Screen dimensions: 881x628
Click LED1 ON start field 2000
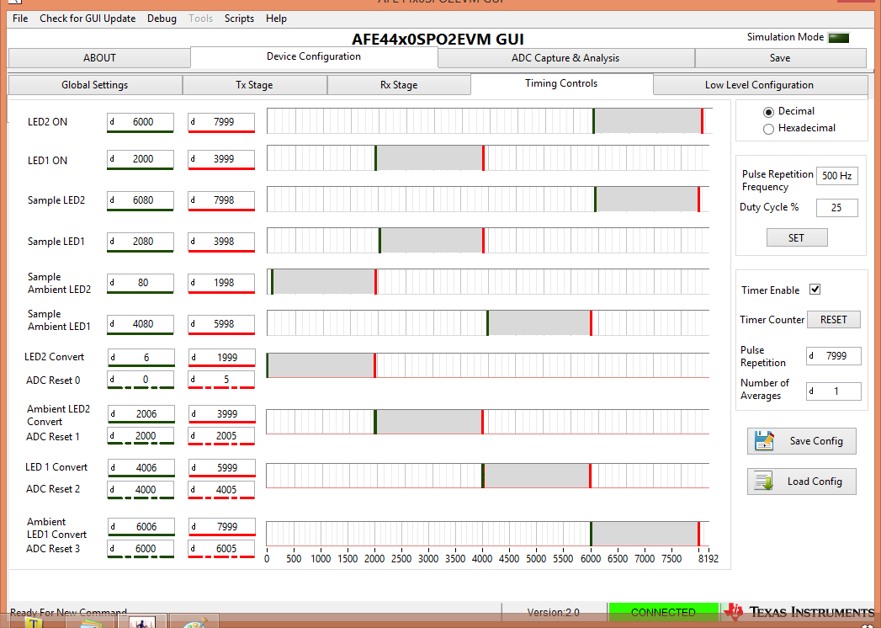pos(141,159)
